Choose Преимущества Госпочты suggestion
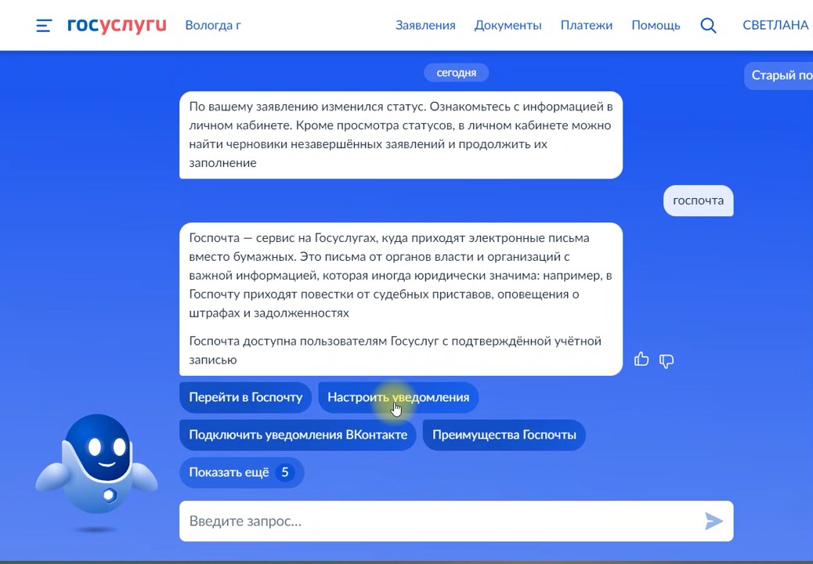Viewport: 813px width, 564px height. [504, 435]
